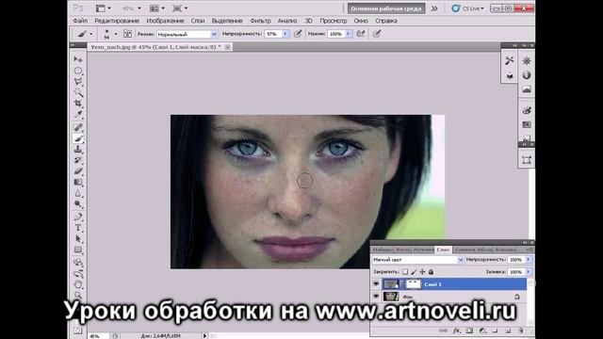The image size is (603, 339).
Task: Select the Dodge tool
Action: [78, 204]
